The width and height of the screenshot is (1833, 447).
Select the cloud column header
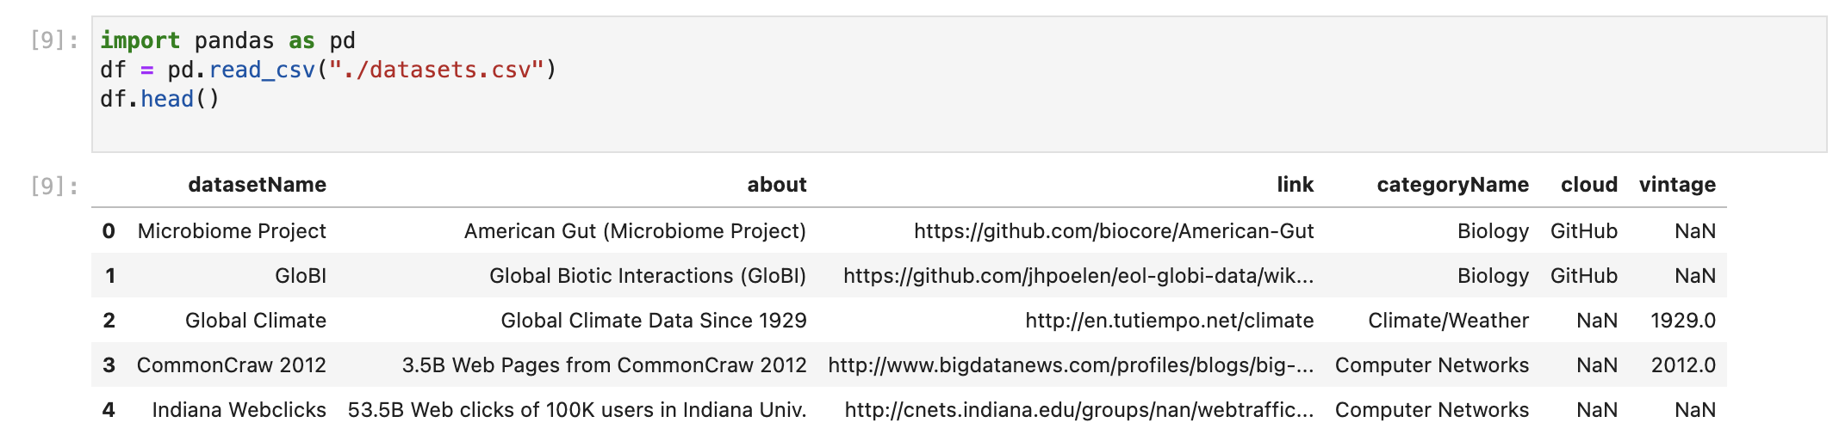[1588, 185]
